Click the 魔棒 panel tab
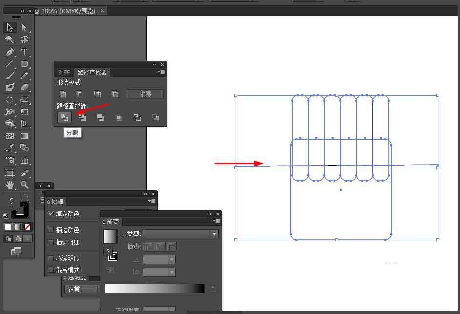This screenshot has height=314, width=460. tap(56, 201)
